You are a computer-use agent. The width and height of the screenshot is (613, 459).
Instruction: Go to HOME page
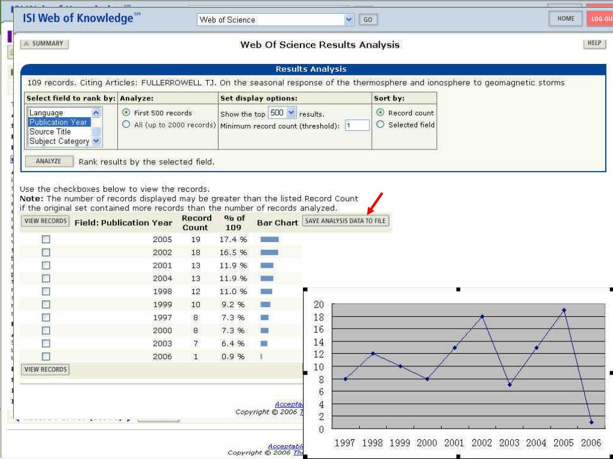pos(566,19)
